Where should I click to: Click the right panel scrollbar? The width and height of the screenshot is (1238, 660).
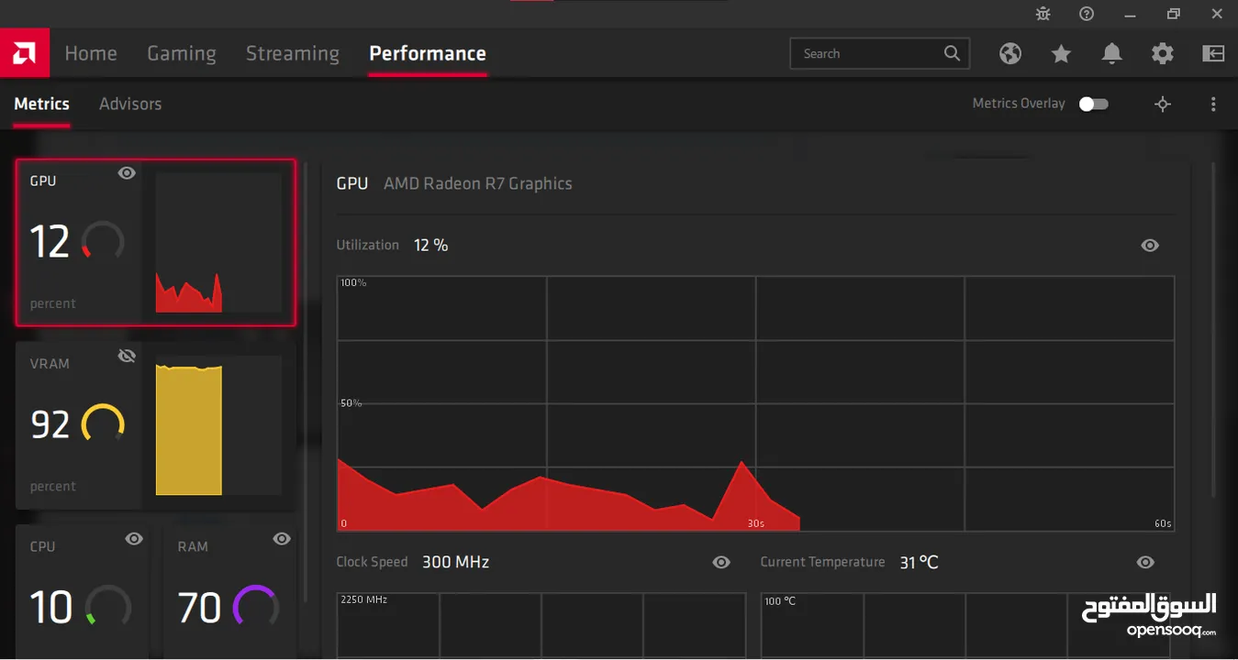point(1214,330)
